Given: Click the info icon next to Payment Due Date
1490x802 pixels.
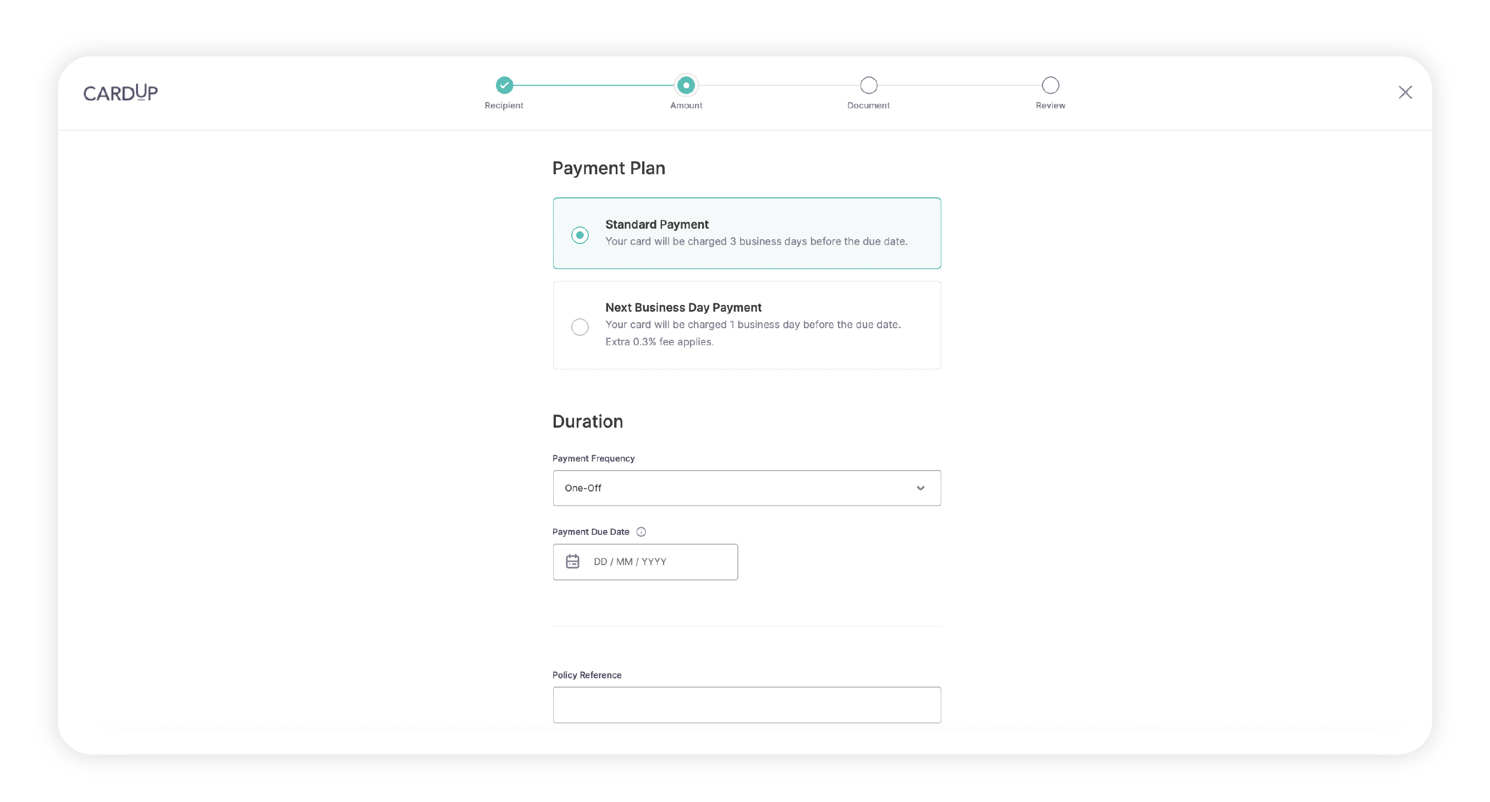Looking at the screenshot, I should tap(640, 532).
